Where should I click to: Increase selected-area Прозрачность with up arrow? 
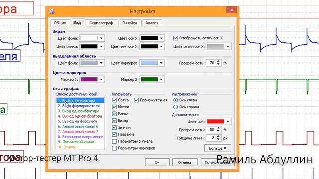point(218,61)
